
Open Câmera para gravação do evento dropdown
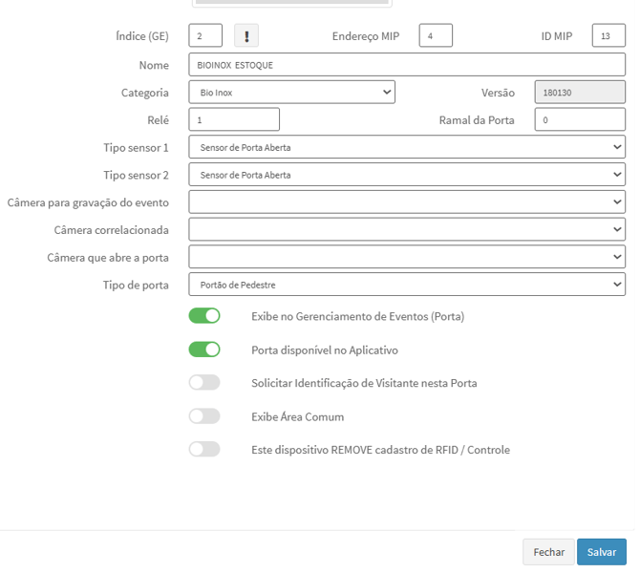(406, 202)
